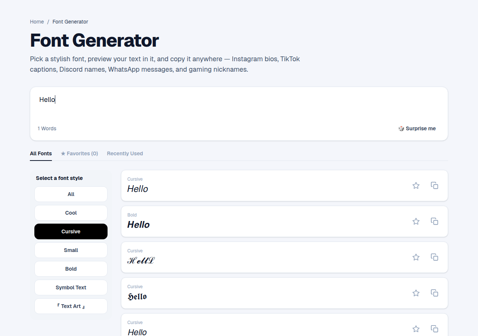
Task: Star the Bold Hello font
Action: [x=416, y=221]
